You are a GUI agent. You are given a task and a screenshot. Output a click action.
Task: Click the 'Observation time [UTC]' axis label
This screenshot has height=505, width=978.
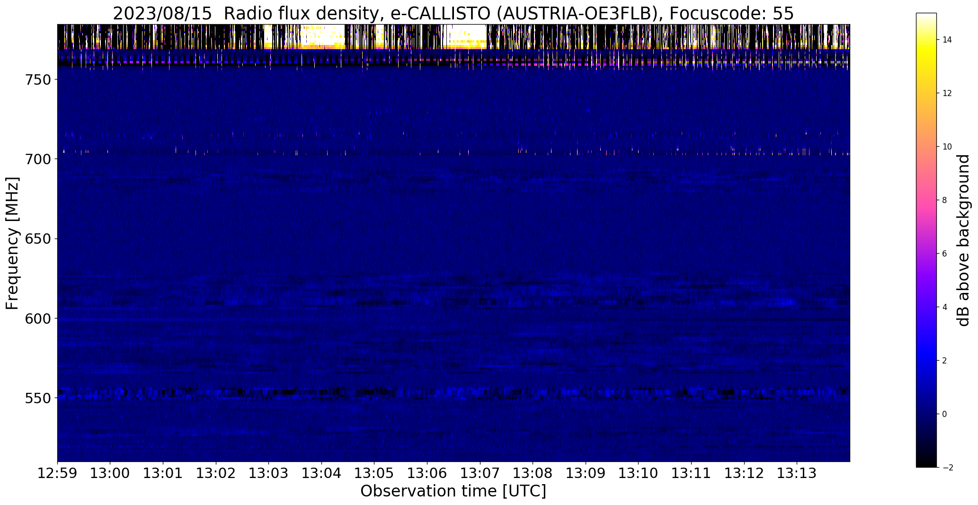click(453, 491)
